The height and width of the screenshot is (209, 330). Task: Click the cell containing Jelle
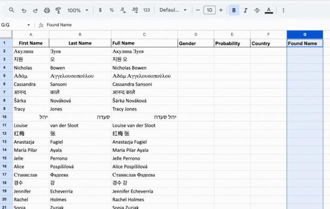[31, 158]
